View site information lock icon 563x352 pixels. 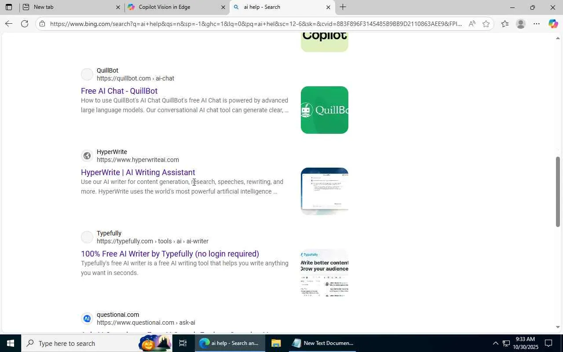click(42, 24)
